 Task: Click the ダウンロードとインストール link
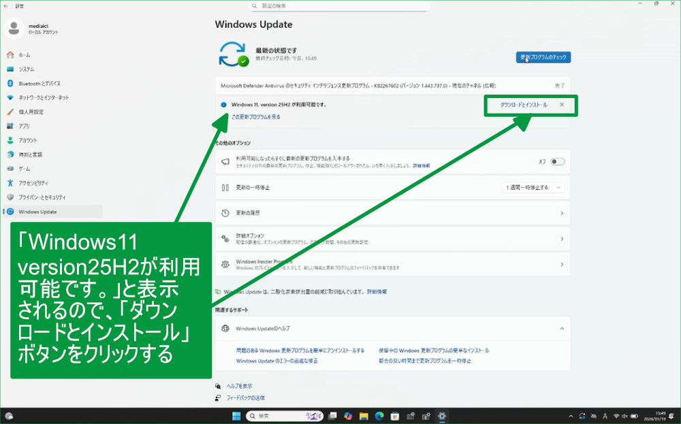[524, 105]
